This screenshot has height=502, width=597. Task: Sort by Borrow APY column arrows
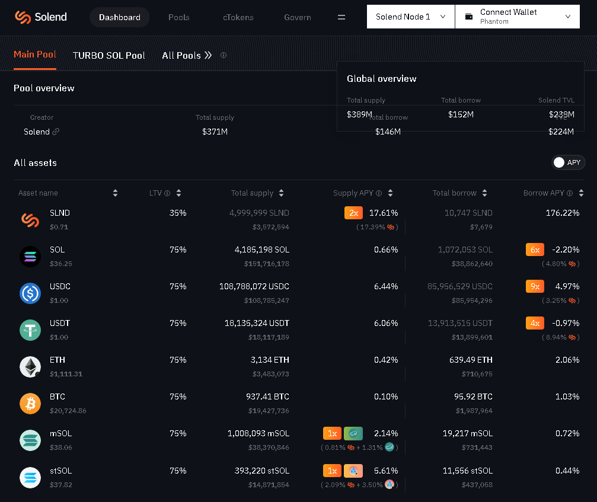581,193
